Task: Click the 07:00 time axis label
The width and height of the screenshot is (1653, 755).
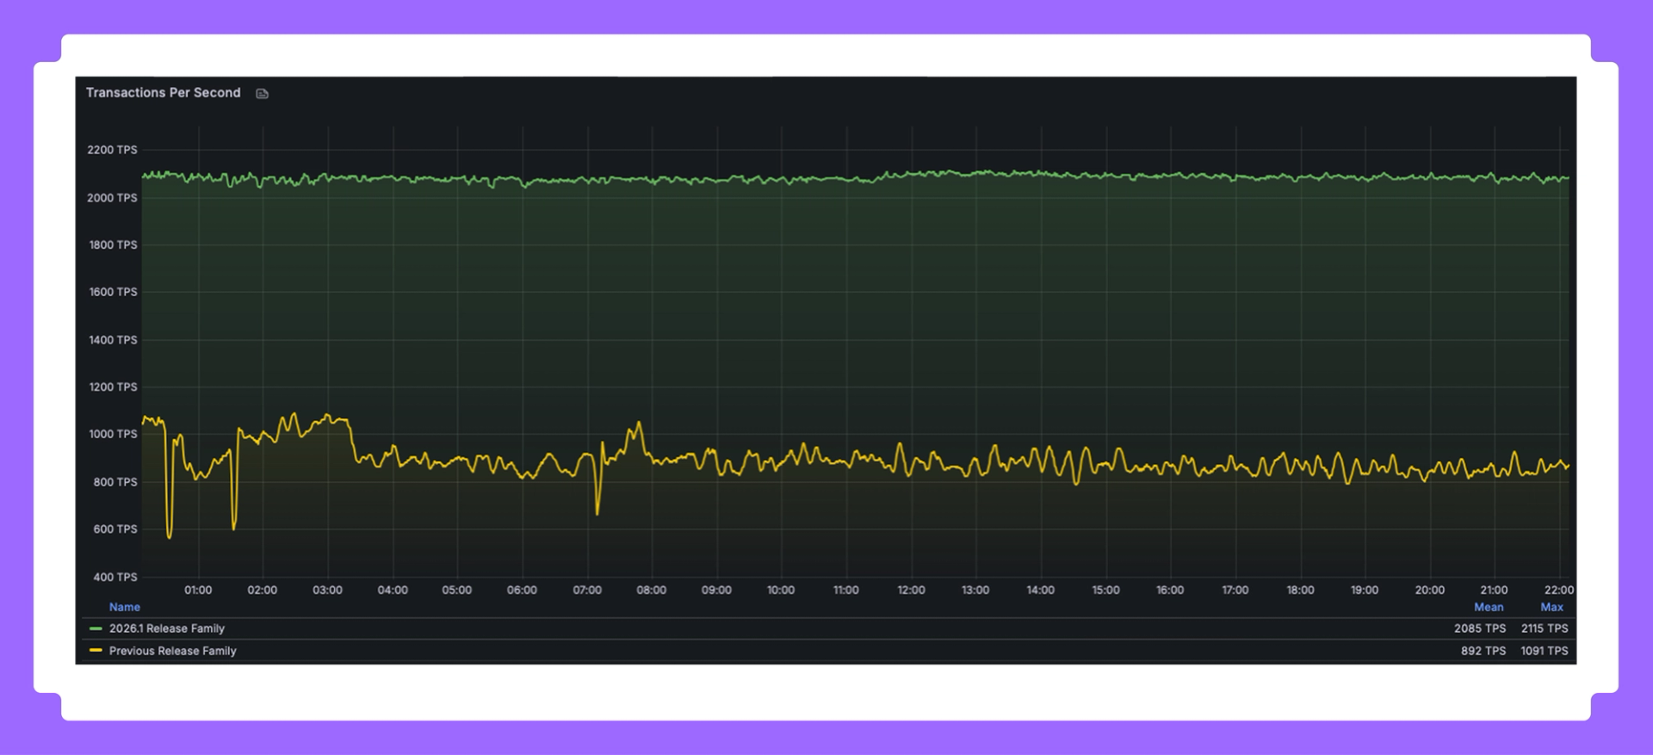Action: click(587, 590)
